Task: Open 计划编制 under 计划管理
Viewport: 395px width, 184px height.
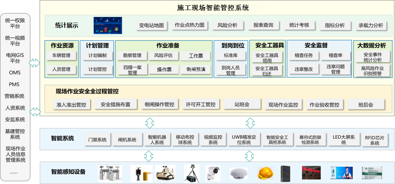Action: [97, 55]
